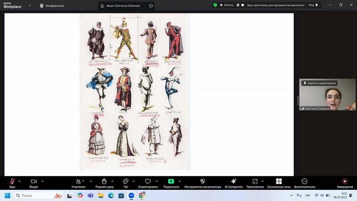This screenshot has height=201, width=357.
Task: Click Удалить закрепление to unpin video
Action: [319, 83]
